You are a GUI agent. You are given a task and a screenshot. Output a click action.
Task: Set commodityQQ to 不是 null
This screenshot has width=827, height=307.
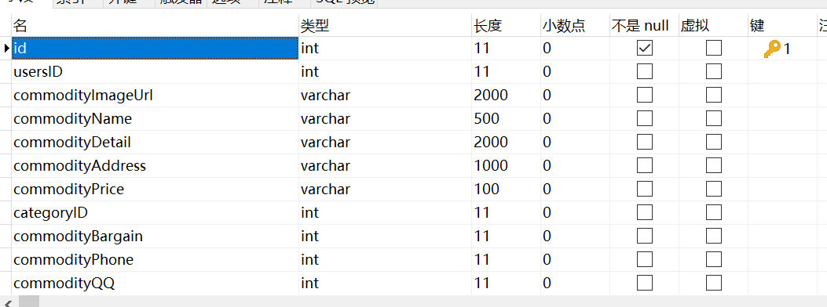[645, 284]
